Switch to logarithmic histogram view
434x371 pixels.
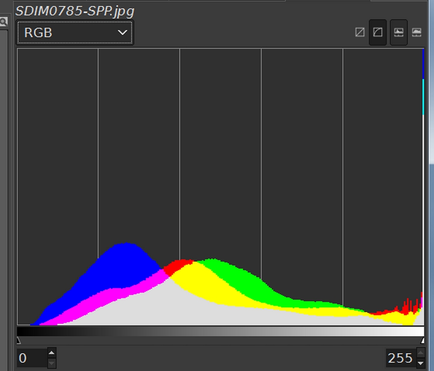click(377, 33)
